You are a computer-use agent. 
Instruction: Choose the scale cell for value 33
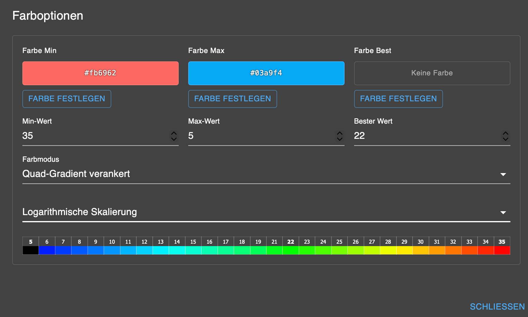tap(470, 246)
